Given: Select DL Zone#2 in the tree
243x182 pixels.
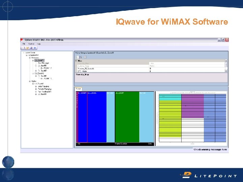Looking at the screenshot, I should (39, 73).
